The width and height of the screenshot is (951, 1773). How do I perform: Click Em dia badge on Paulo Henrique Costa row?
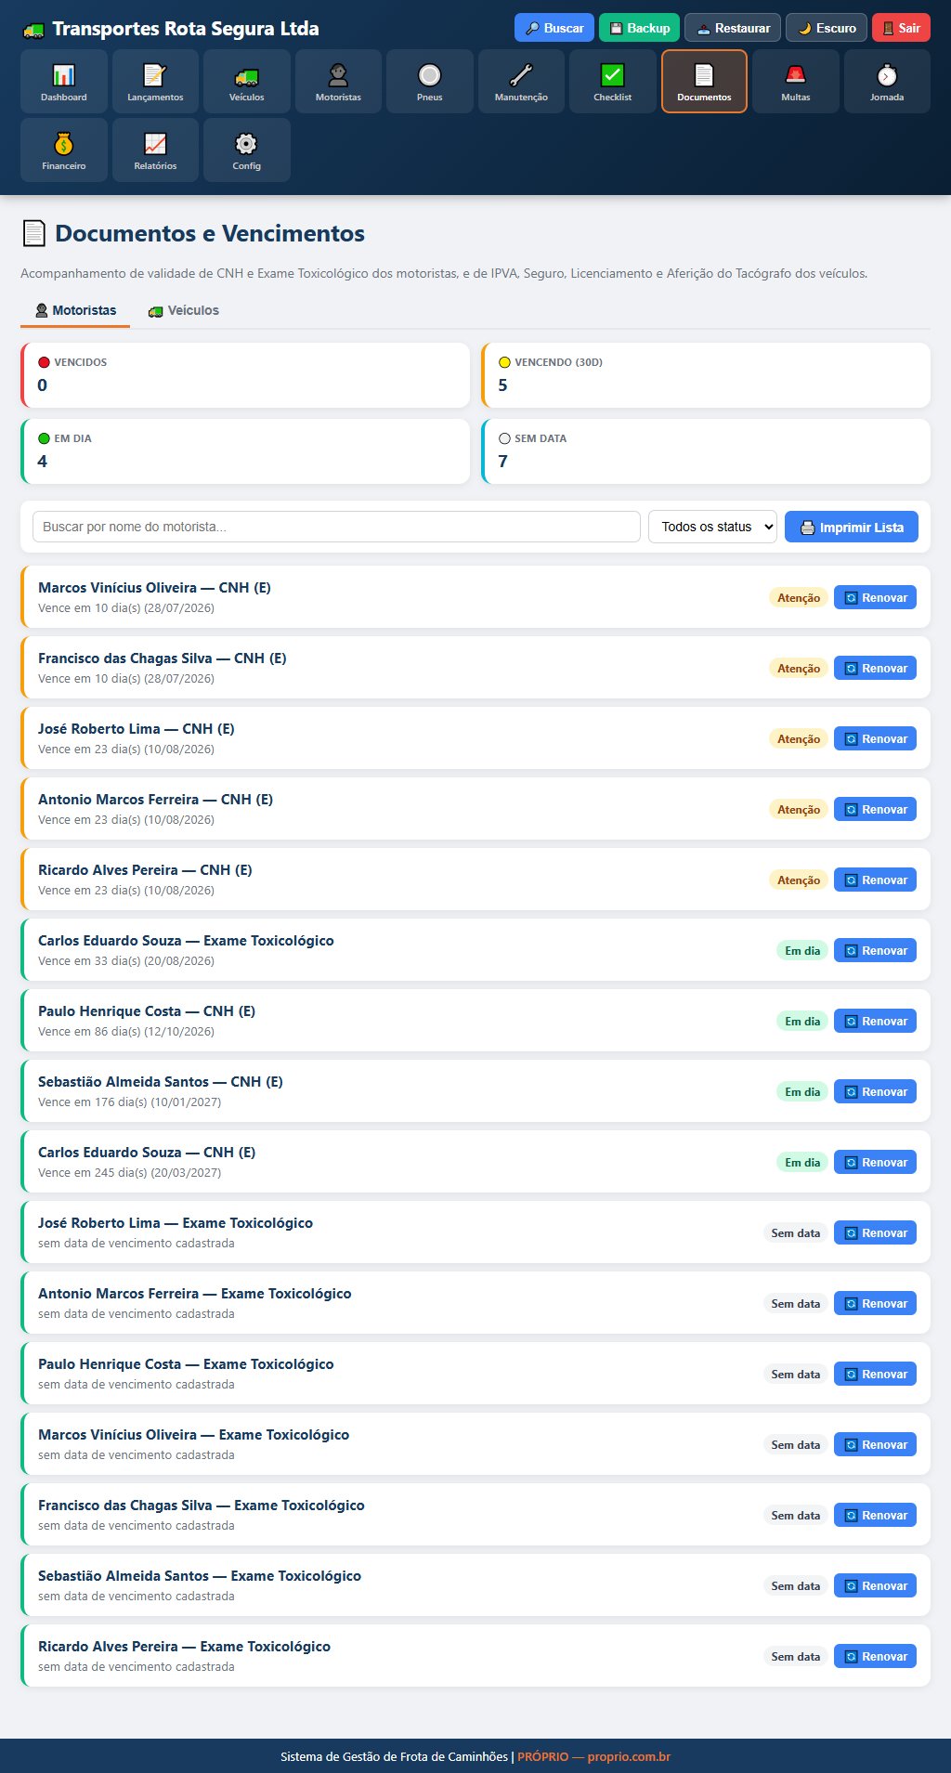tap(802, 1021)
